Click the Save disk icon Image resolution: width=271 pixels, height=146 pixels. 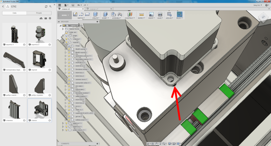73,5
